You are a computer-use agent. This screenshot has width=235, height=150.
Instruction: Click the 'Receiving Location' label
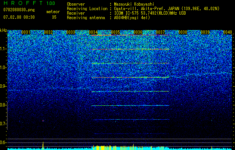[87, 9]
